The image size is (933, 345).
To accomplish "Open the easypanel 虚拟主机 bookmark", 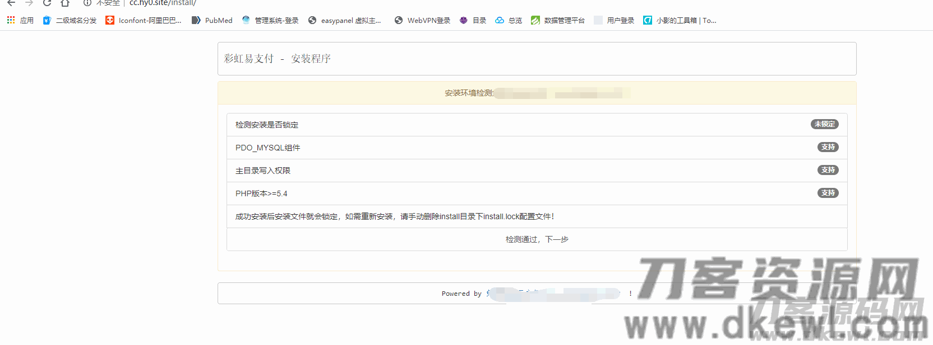I will pyautogui.click(x=344, y=21).
